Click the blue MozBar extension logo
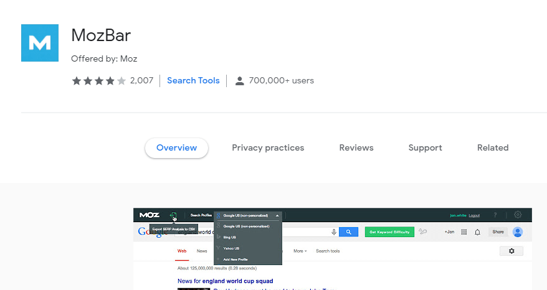Screen dimensions: 547x290 point(40,43)
